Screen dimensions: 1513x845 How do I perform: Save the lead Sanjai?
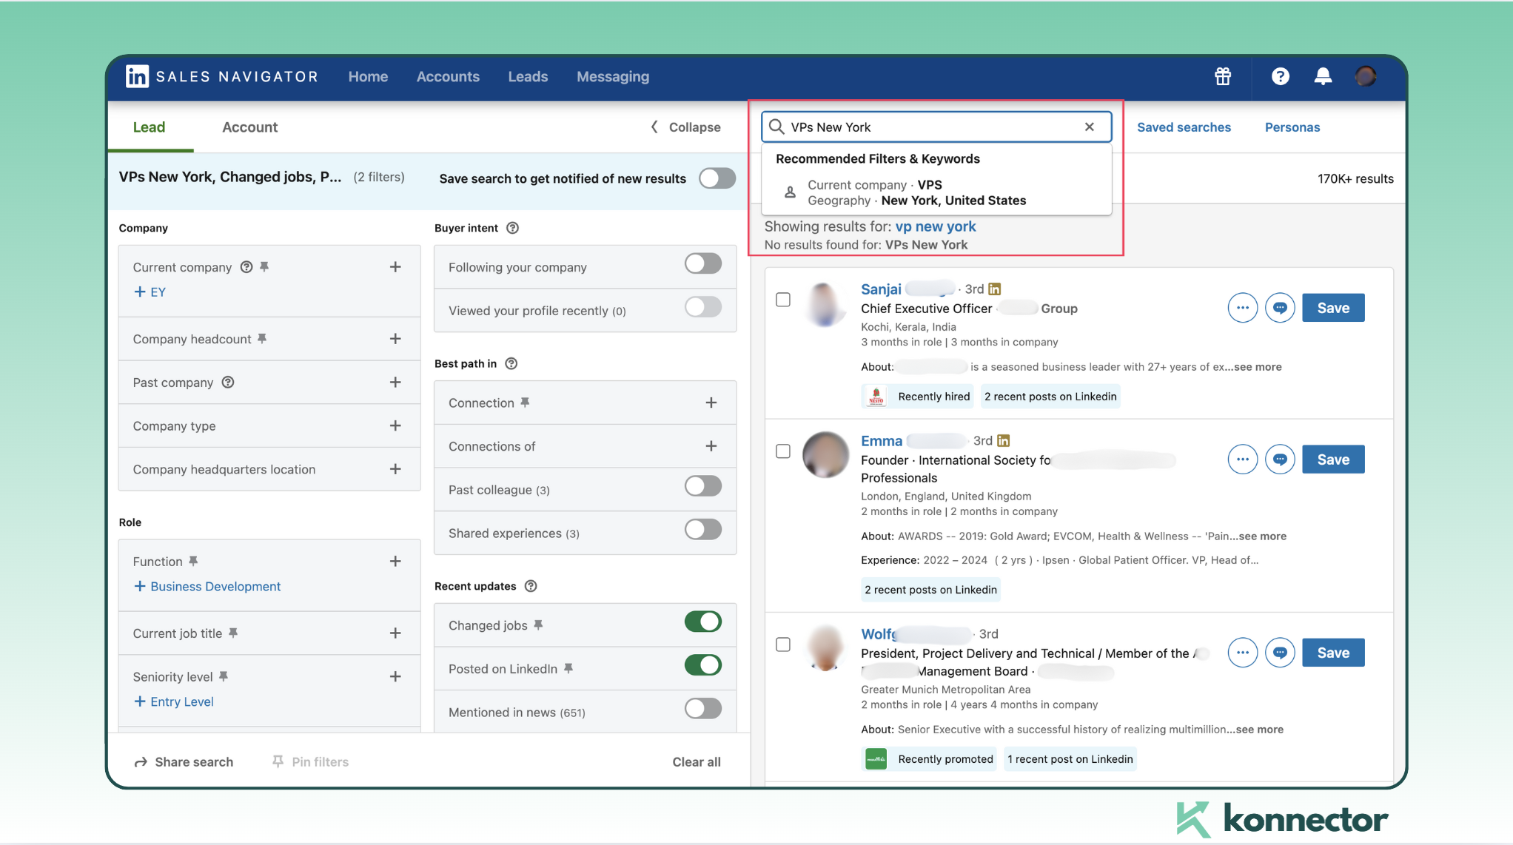[x=1333, y=308]
